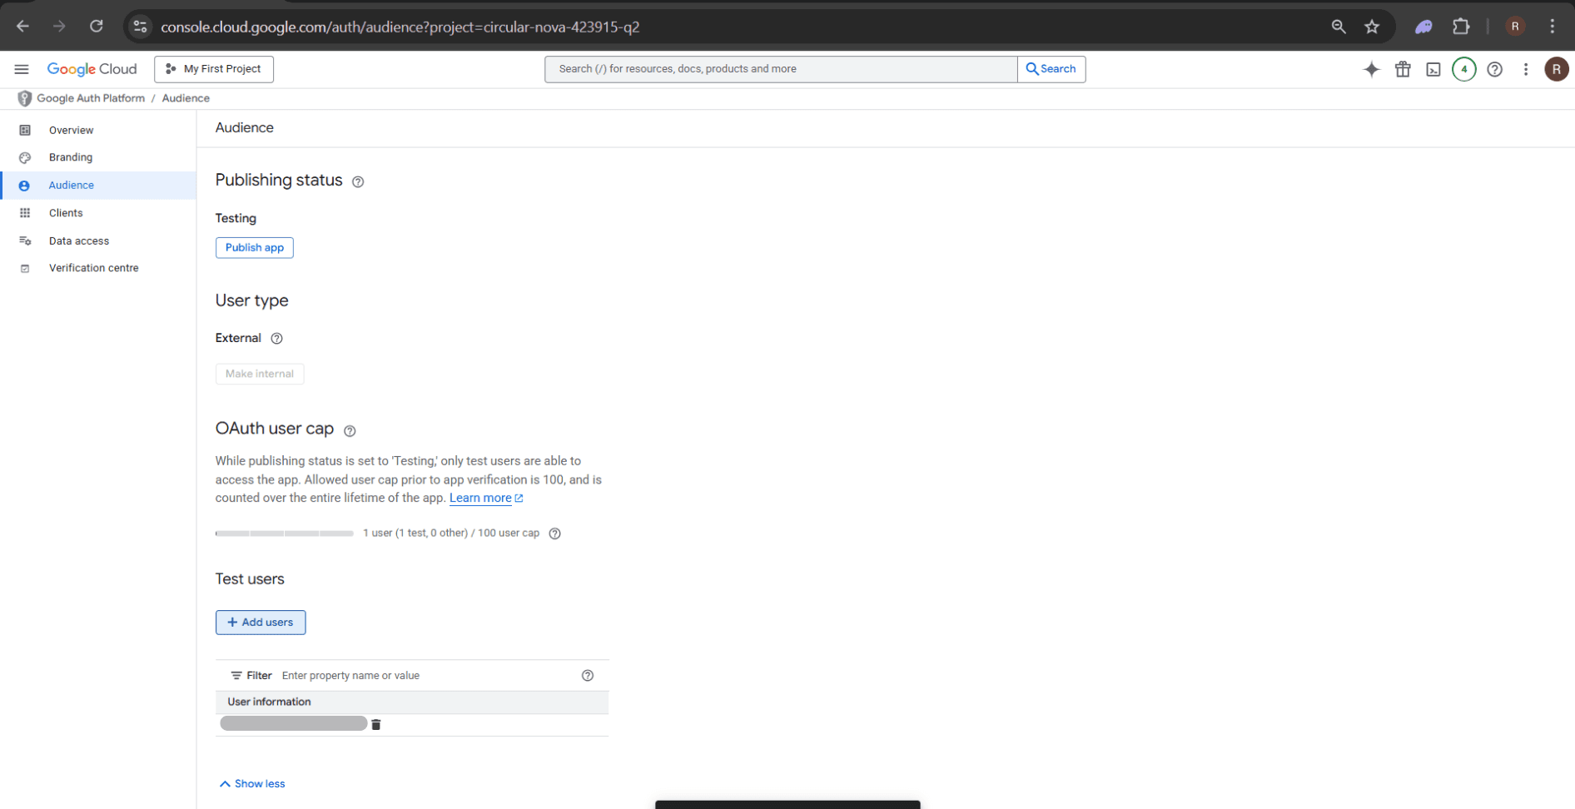Viewport: 1575px width, 809px height.
Task: Collapse section with Show less
Action: point(252,784)
